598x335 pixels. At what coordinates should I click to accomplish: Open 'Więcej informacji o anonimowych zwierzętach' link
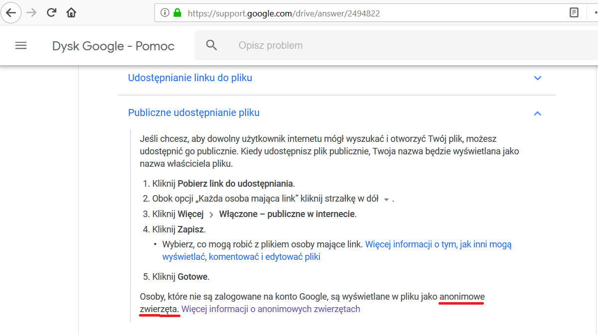point(271,309)
